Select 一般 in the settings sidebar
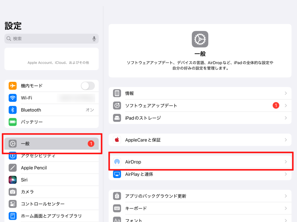 [52, 143]
